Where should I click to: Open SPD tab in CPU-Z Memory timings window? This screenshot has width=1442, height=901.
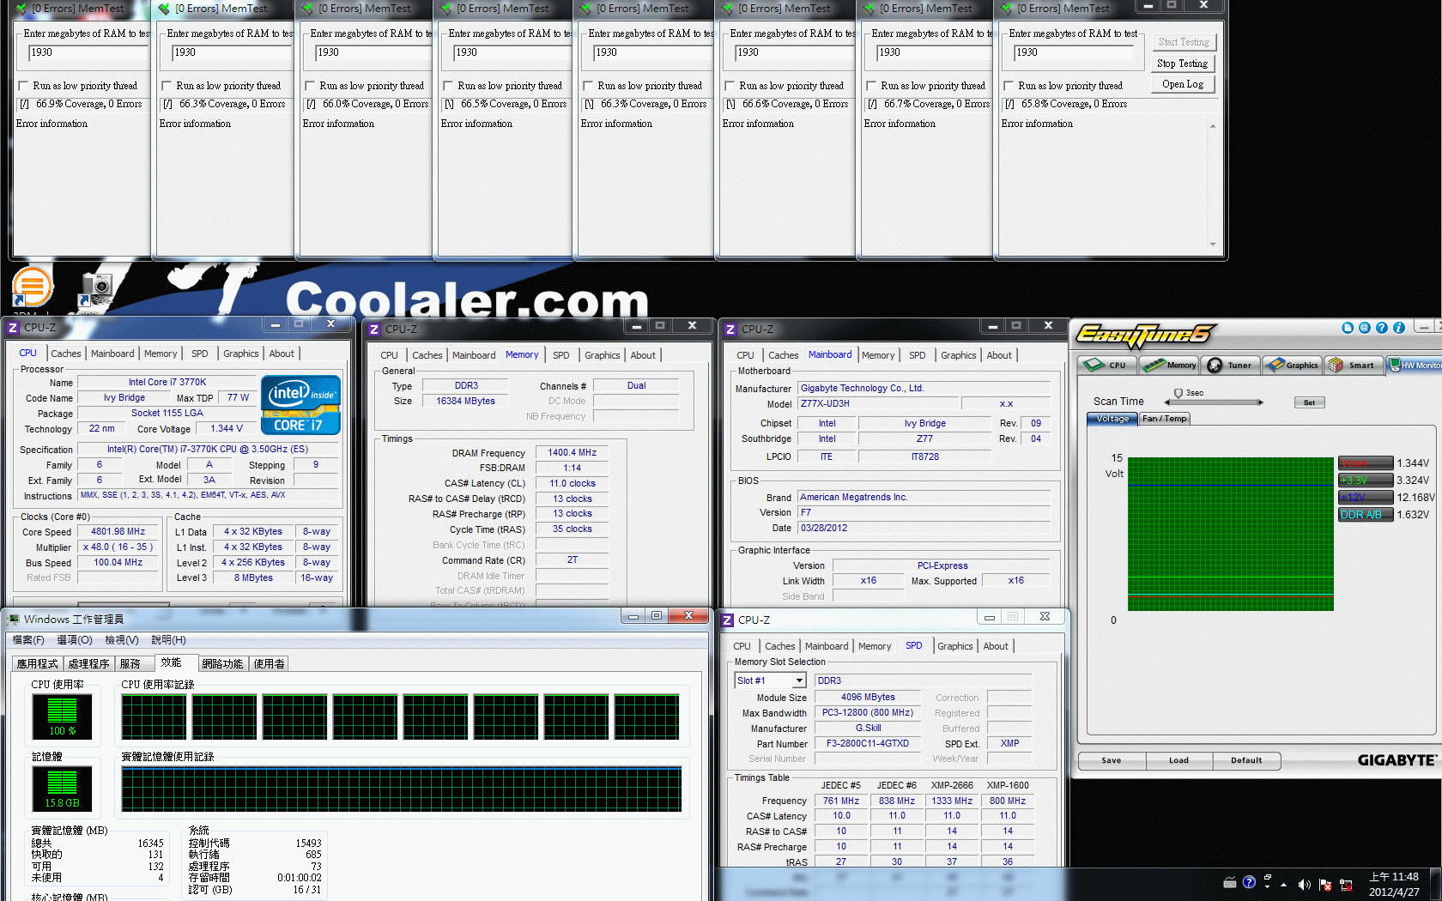tap(561, 355)
